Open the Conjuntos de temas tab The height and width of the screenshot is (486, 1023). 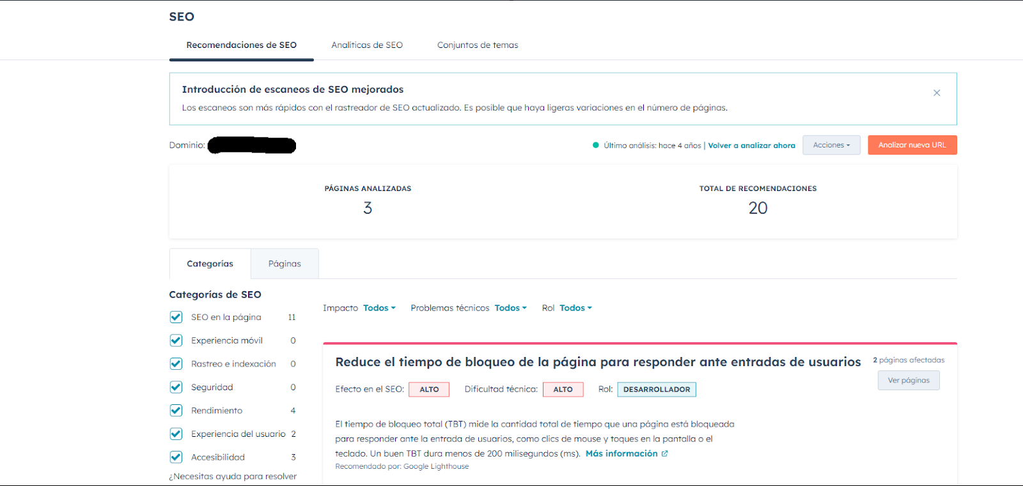coord(478,45)
